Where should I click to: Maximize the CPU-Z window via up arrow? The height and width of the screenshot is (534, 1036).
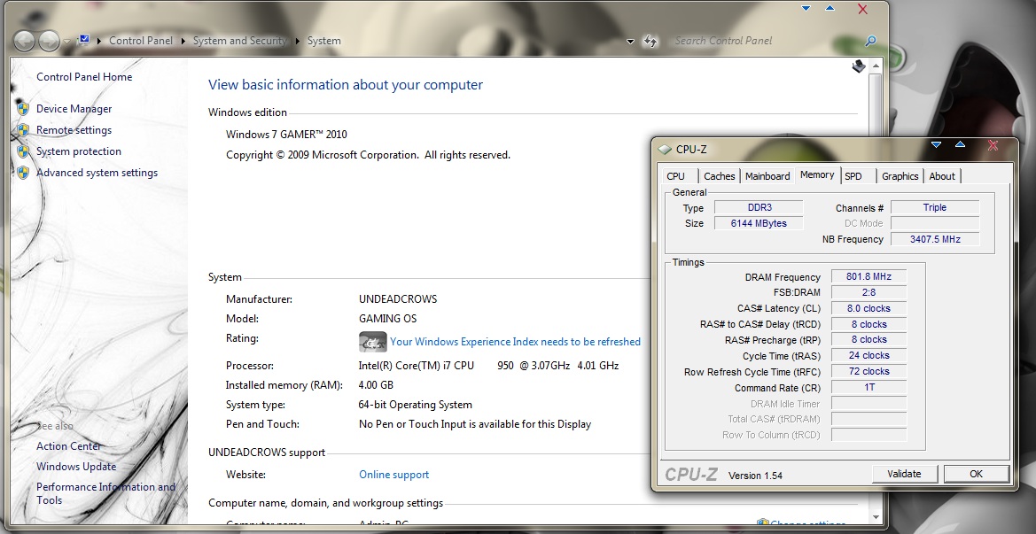[x=960, y=144]
